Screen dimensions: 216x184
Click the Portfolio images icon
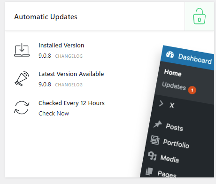click(155, 140)
